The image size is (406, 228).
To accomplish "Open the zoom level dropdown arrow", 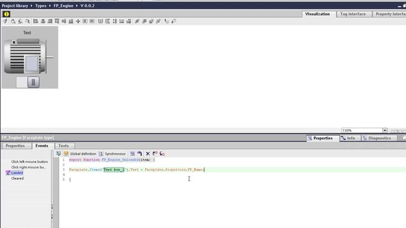I will [385, 130].
